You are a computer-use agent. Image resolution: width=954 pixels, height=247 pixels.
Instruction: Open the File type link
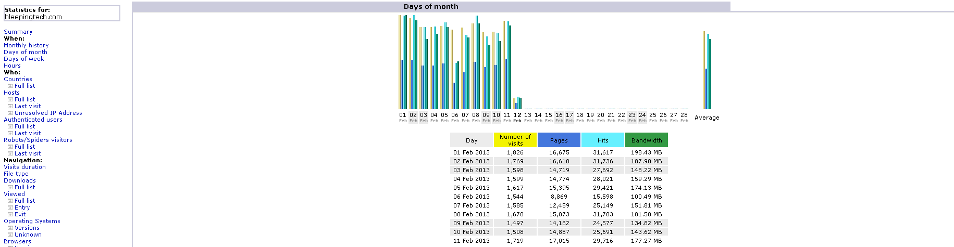tap(16, 174)
